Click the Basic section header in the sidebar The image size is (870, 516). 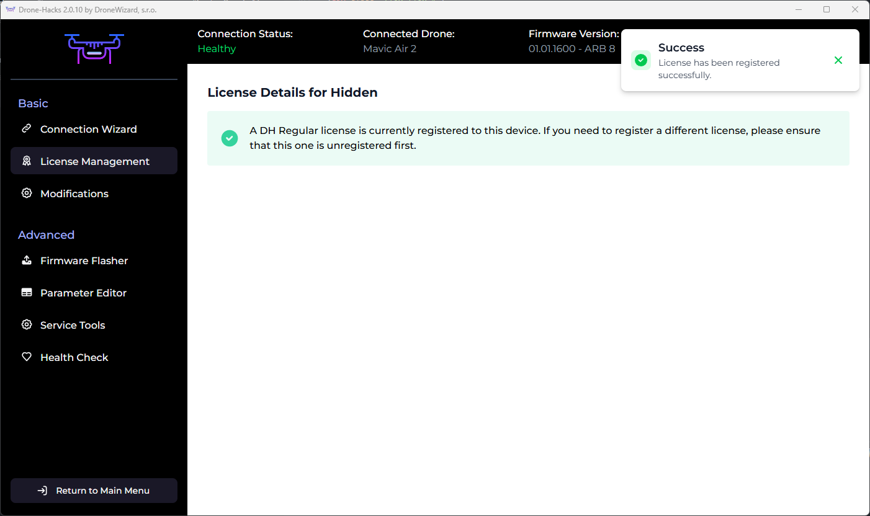tap(33, 104)
